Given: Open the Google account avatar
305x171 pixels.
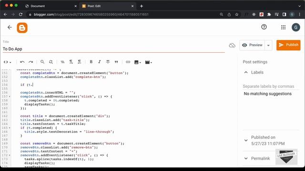Looking at the screenshot, I should [295, 28].
